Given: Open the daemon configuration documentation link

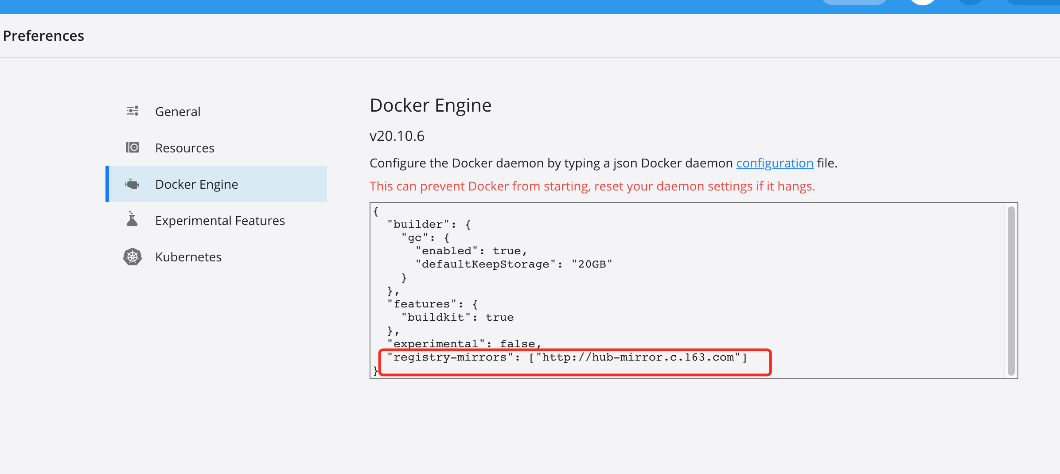Looking at the screenshot, I should (x=775, y=163).
